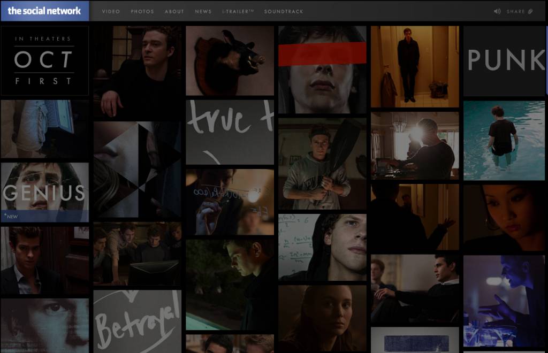Open the blue-lit club scene photo

(x=504, y=301)
